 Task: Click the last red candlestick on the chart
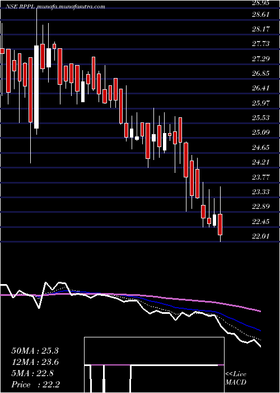point(220,225)
